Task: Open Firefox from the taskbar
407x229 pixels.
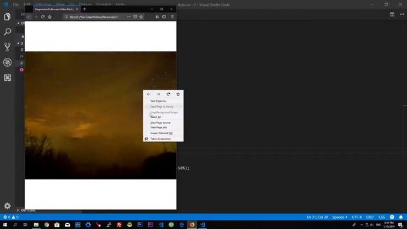Action: pyautogui.click(x=192, y=225)
